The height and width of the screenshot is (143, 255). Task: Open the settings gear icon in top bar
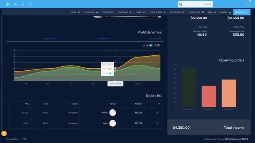tap(8, 4)
